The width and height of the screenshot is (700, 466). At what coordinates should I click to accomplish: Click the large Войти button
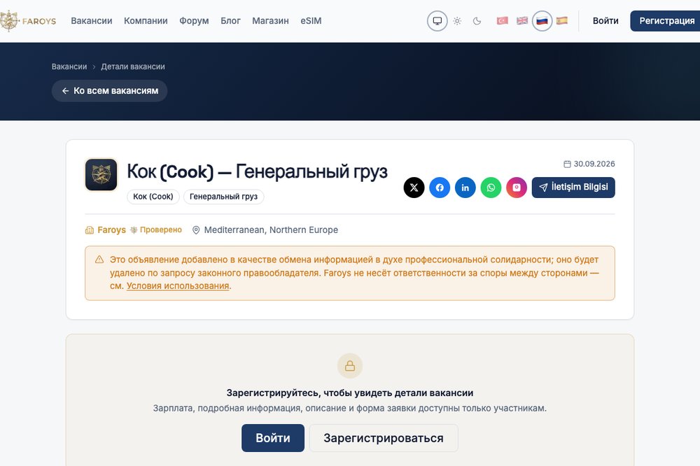[273, 438]
